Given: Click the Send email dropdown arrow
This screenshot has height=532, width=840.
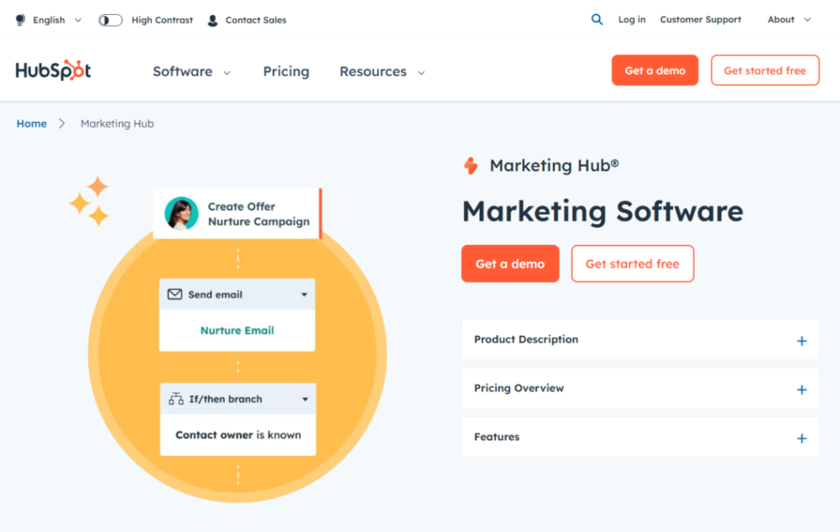Looking at the screenshot, I should (x=304, y=294).
